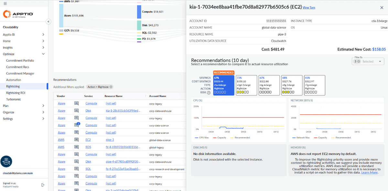Open the SQL service link
This screenshot has width=388, height=191.
click(88, 169)
